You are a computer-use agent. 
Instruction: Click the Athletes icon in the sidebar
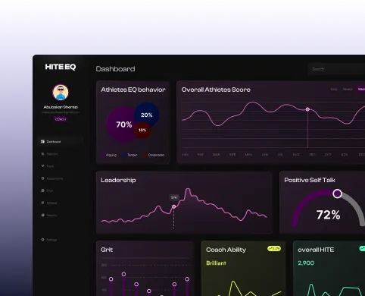pyautogui.click(x=42, y=203)
